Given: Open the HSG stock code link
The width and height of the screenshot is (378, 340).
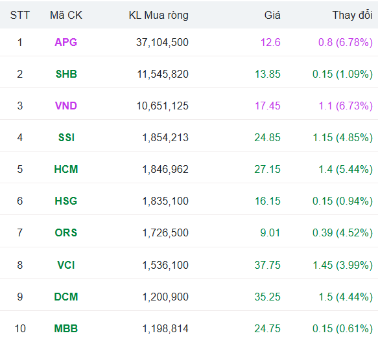Looking at the screenshot, I should tap(66, 201).
